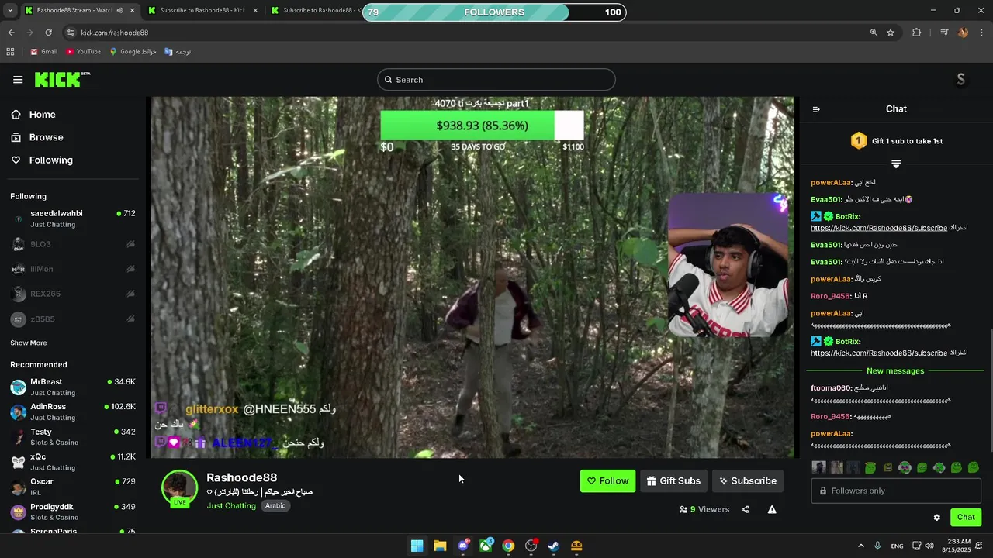
Task: Open the saeedalwahbi followed channel
Action: click(x=73, y=219)
